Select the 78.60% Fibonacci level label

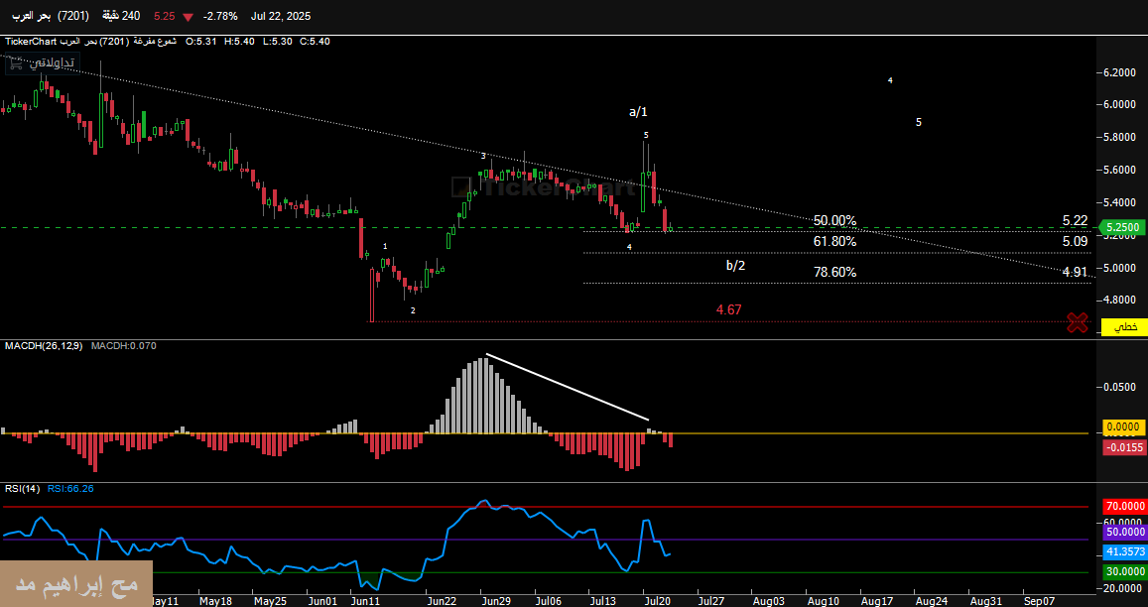(x=834, y=273)
